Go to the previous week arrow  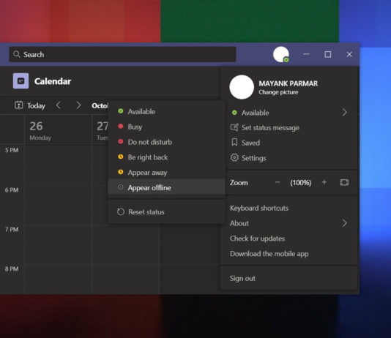(59, 105)
